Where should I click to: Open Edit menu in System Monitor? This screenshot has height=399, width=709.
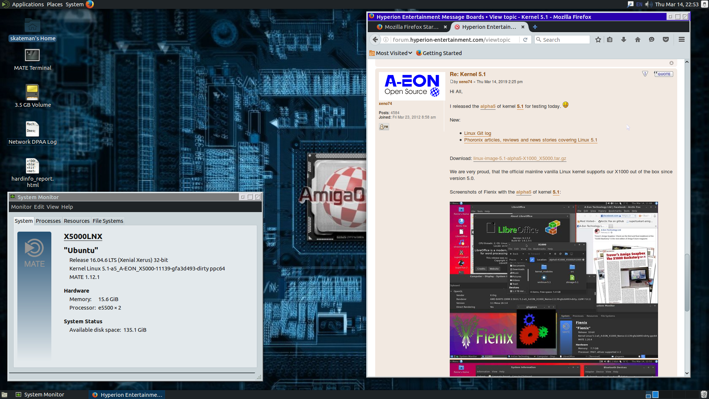39,207
